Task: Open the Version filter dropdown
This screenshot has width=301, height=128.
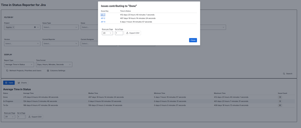Action: coord(22,43)
